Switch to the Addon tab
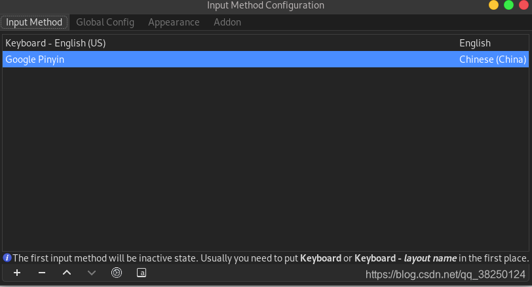This screenshot has height=287, width=532. point(227,22)
